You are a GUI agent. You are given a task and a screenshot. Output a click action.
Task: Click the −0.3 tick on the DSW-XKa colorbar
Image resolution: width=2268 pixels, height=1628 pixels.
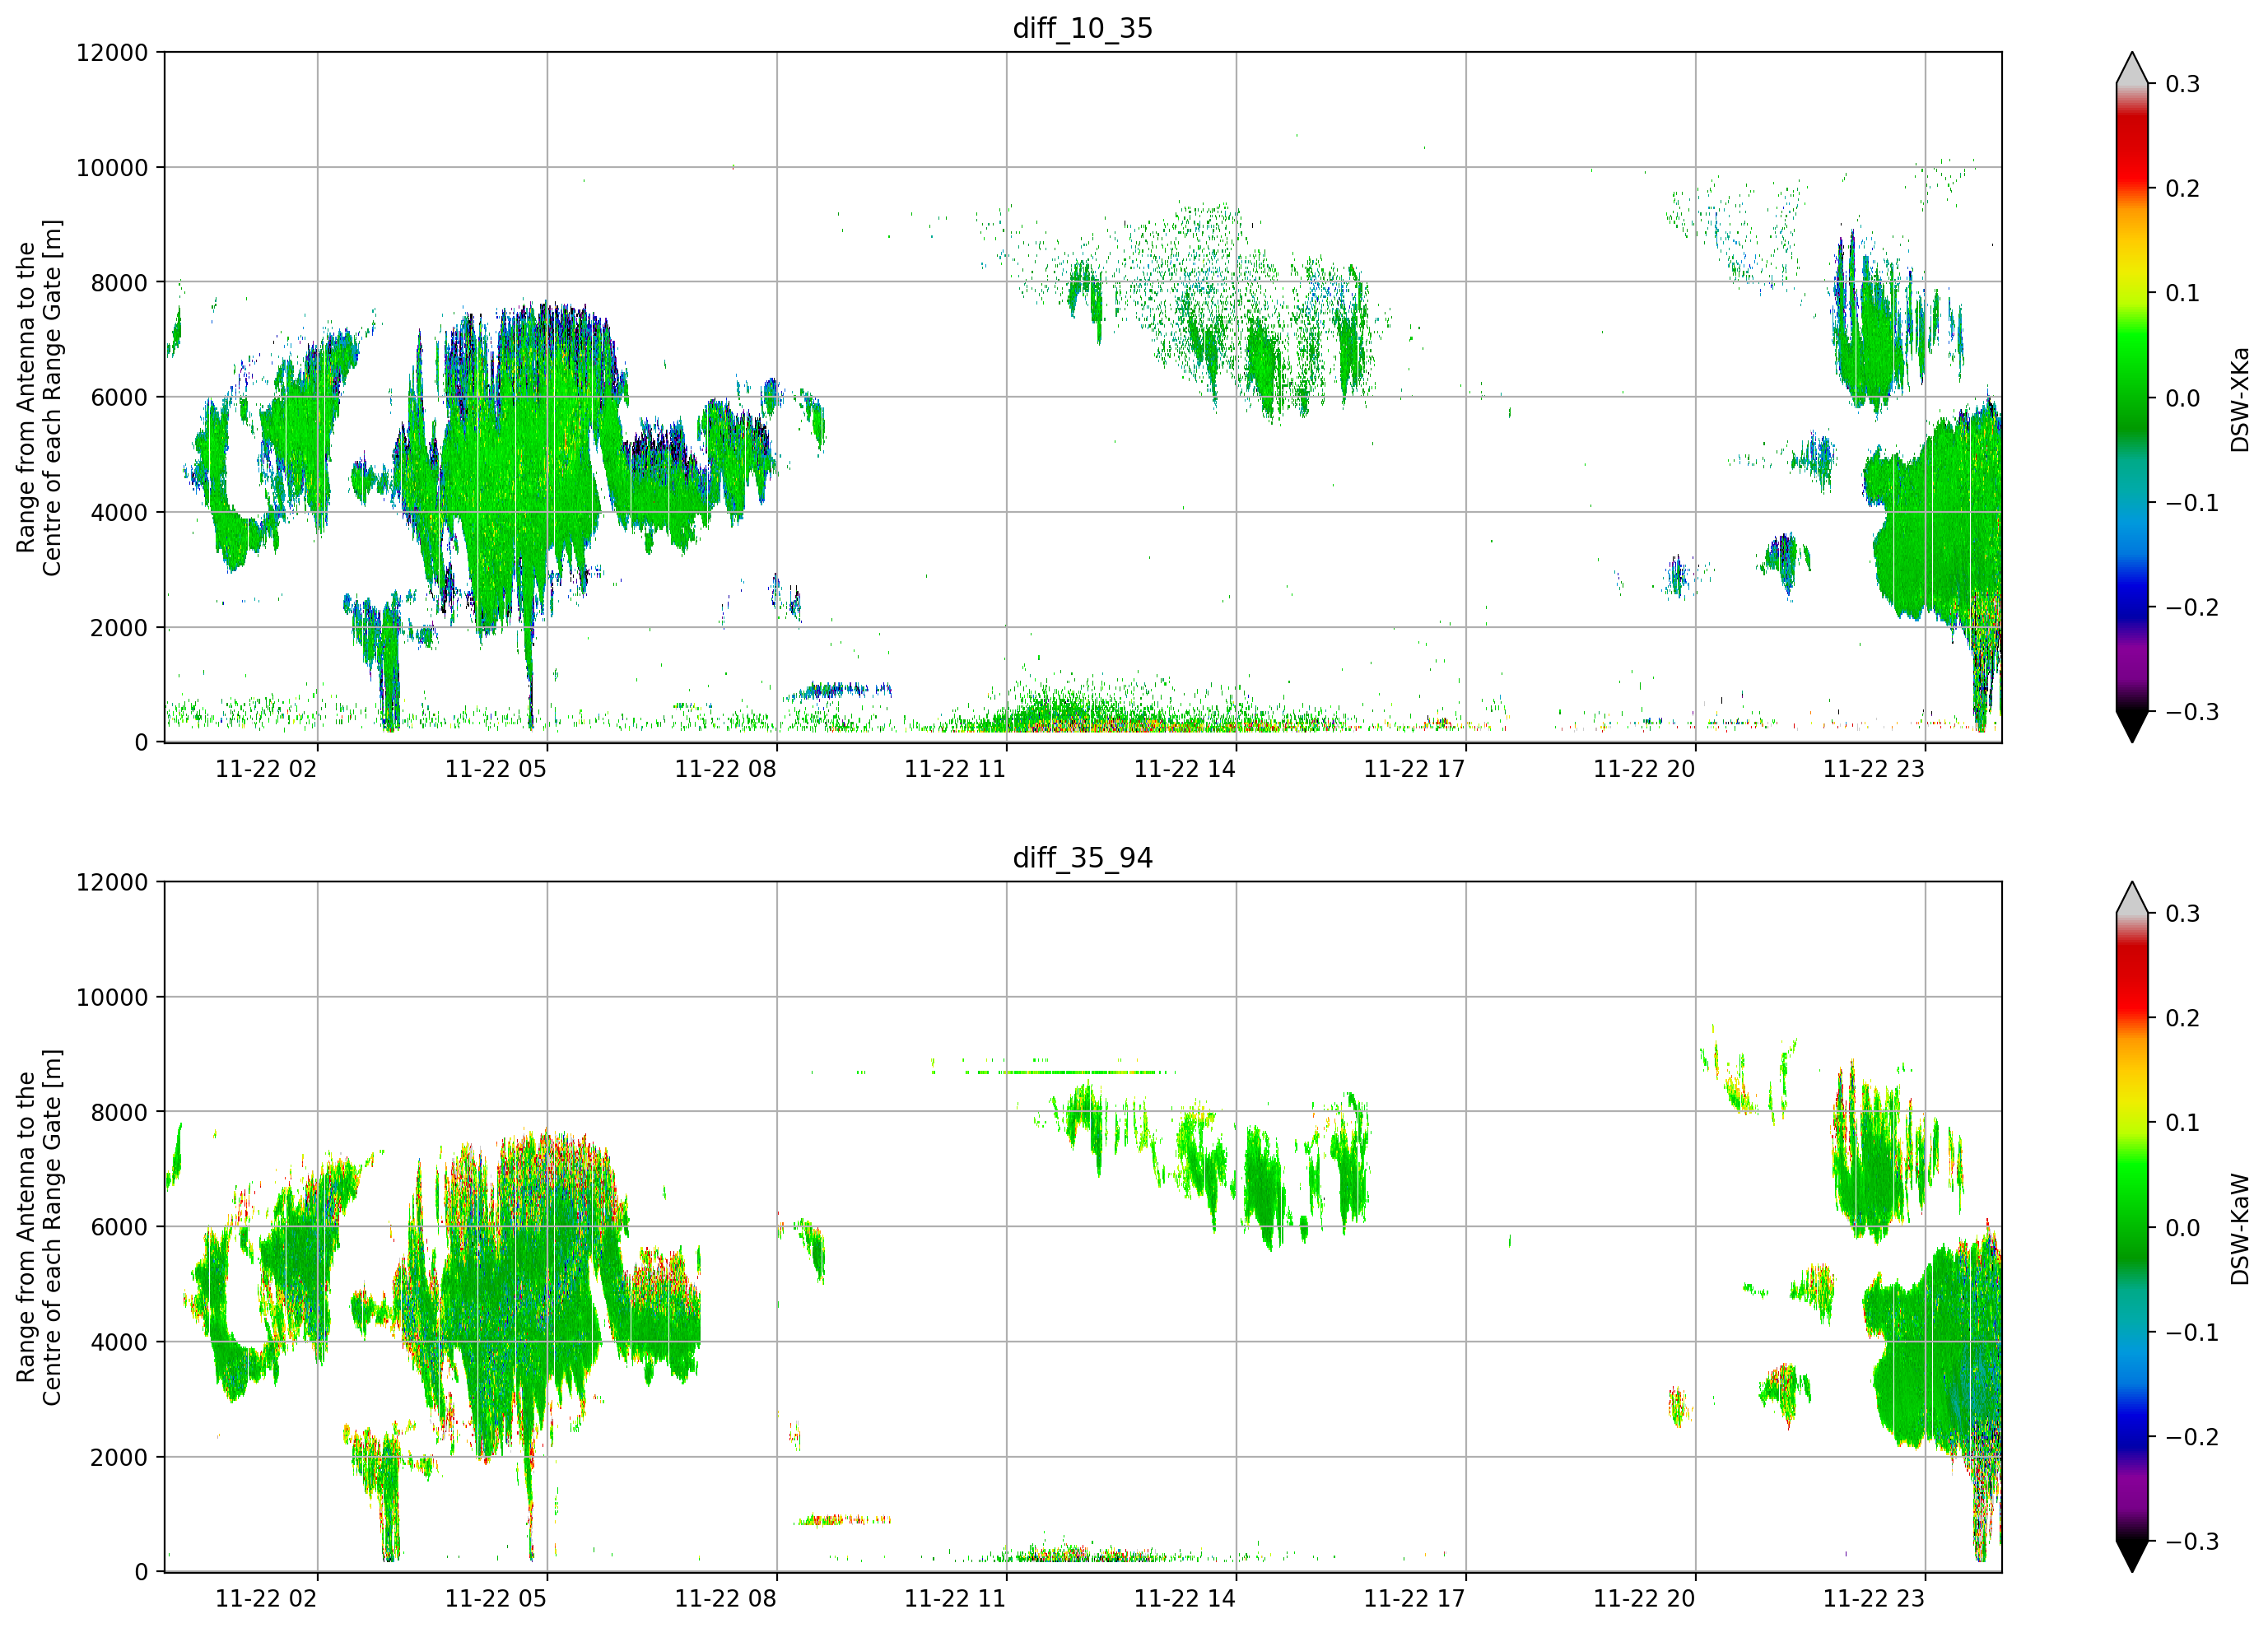click(x=2192, y=712)
